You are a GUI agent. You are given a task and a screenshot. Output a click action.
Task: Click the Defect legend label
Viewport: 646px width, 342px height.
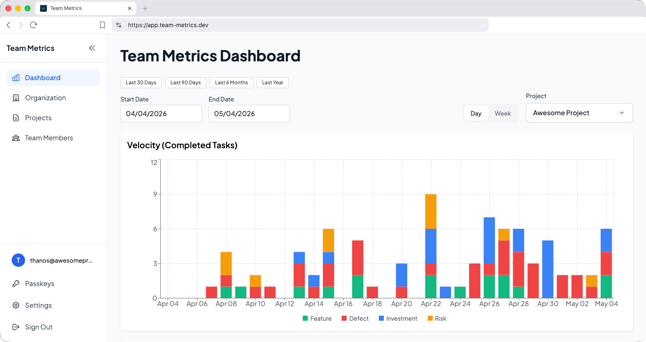[359, 319]
